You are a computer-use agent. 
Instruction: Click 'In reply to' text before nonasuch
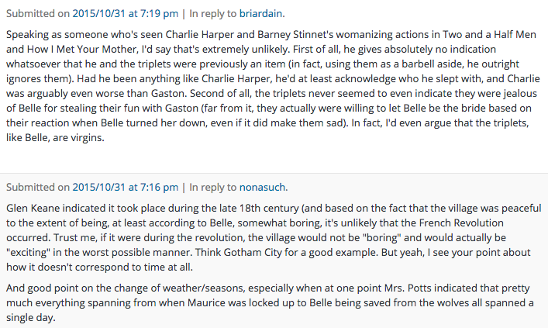pyautogui.click(x=213, y=188)
